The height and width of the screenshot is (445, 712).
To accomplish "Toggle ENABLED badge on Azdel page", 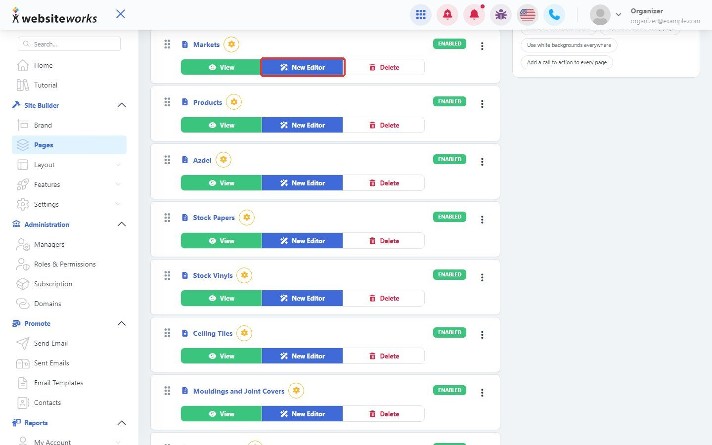I will tap(449, 159).
